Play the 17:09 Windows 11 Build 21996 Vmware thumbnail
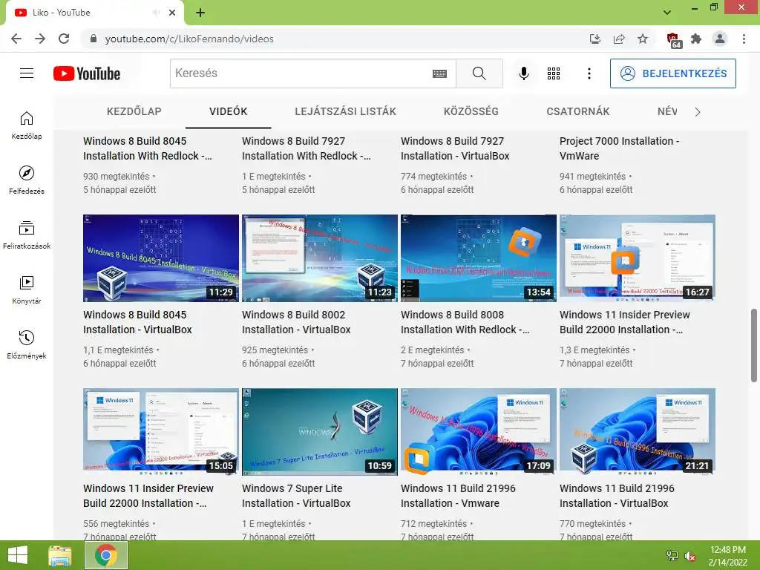Screen dimensions: 760x570 (479, 432)
